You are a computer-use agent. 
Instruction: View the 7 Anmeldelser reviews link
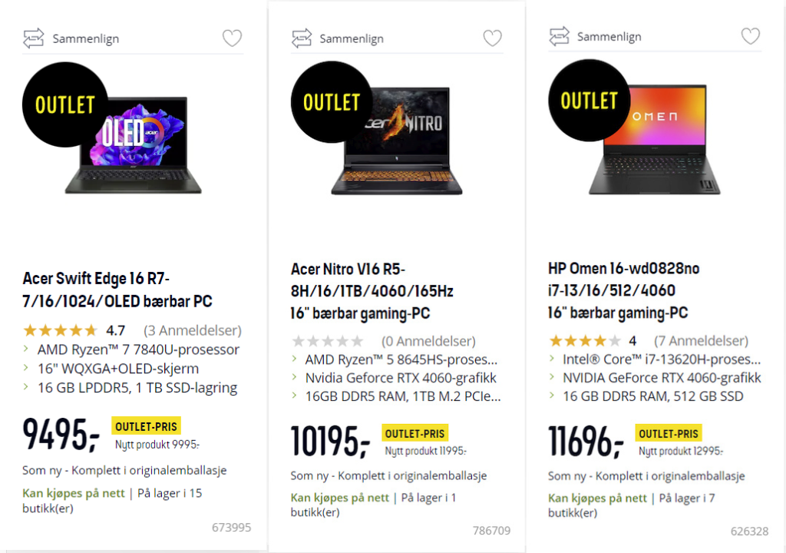pos(701,341)
